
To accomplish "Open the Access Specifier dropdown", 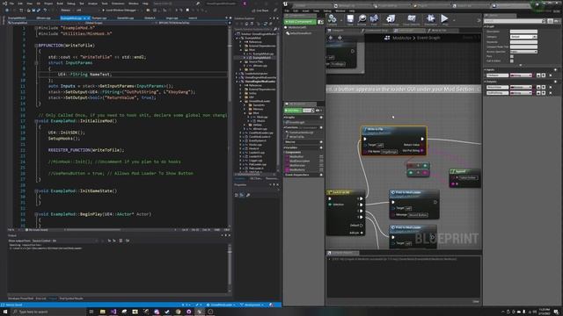I will click(x=523, y=52).
